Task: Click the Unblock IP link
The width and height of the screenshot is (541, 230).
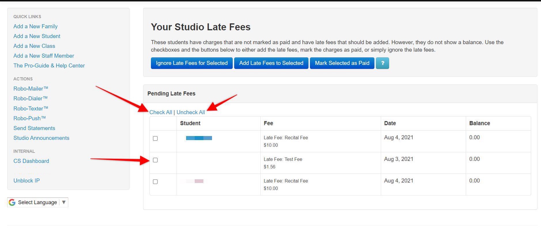Action: [x=27, y=181]
